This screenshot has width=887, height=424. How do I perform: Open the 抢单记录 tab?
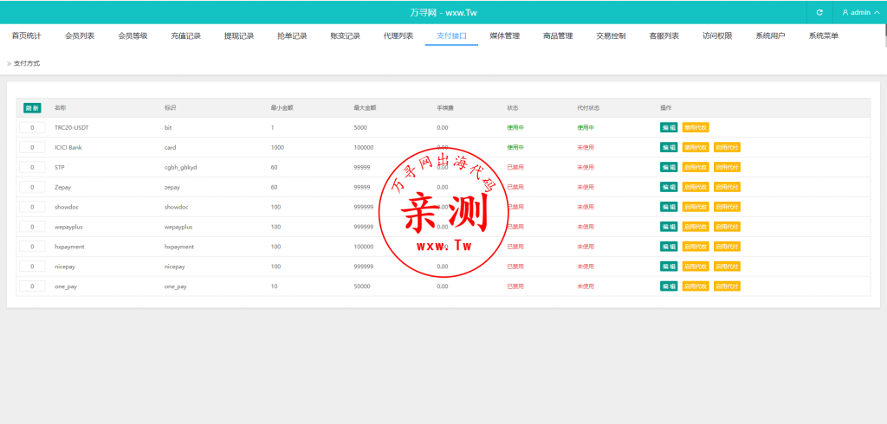click(293, 35)
